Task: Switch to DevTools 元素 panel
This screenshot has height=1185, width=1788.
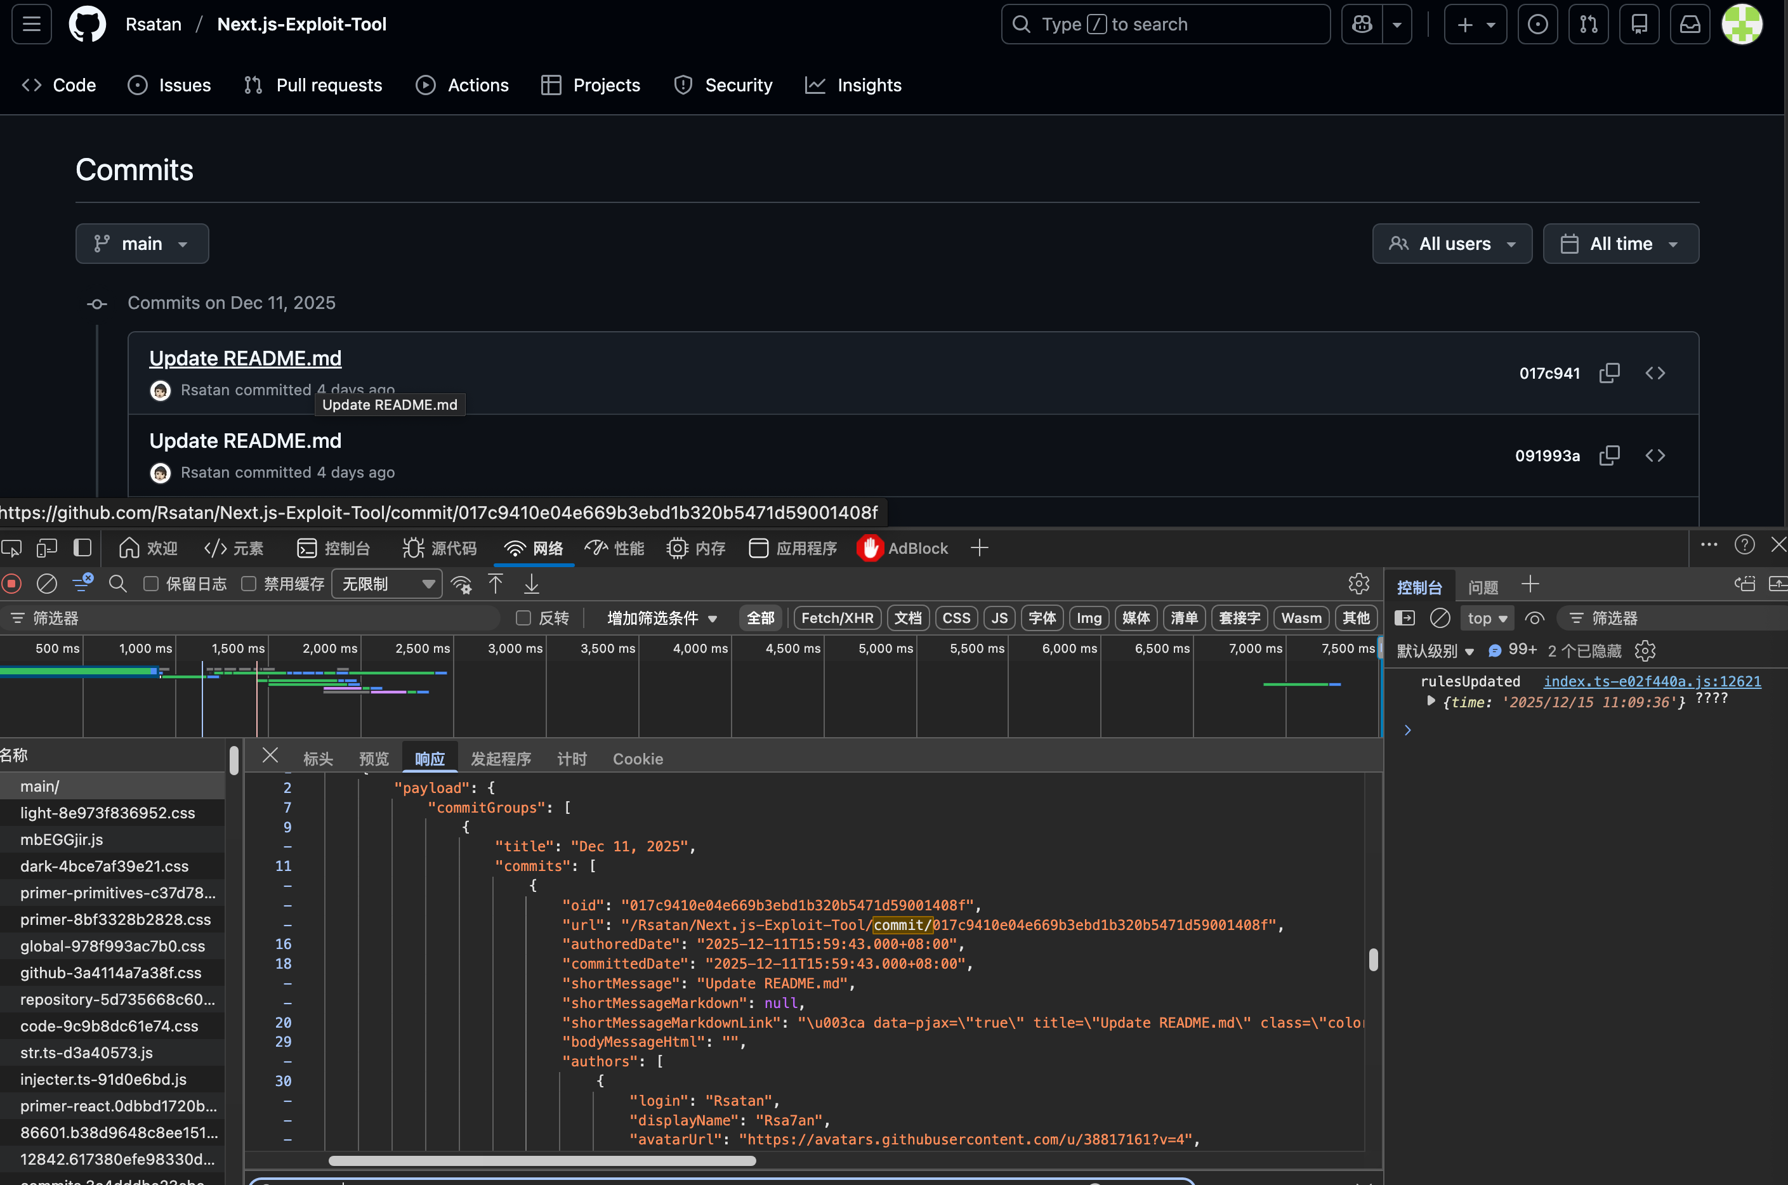Action: [x=233, y=548]
